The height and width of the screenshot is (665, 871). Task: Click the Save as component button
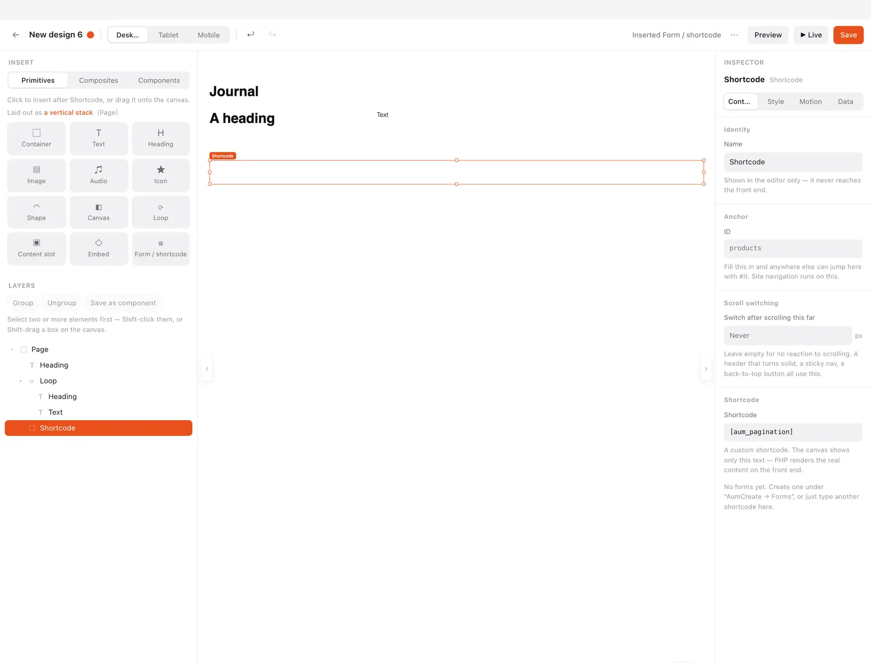123,303
